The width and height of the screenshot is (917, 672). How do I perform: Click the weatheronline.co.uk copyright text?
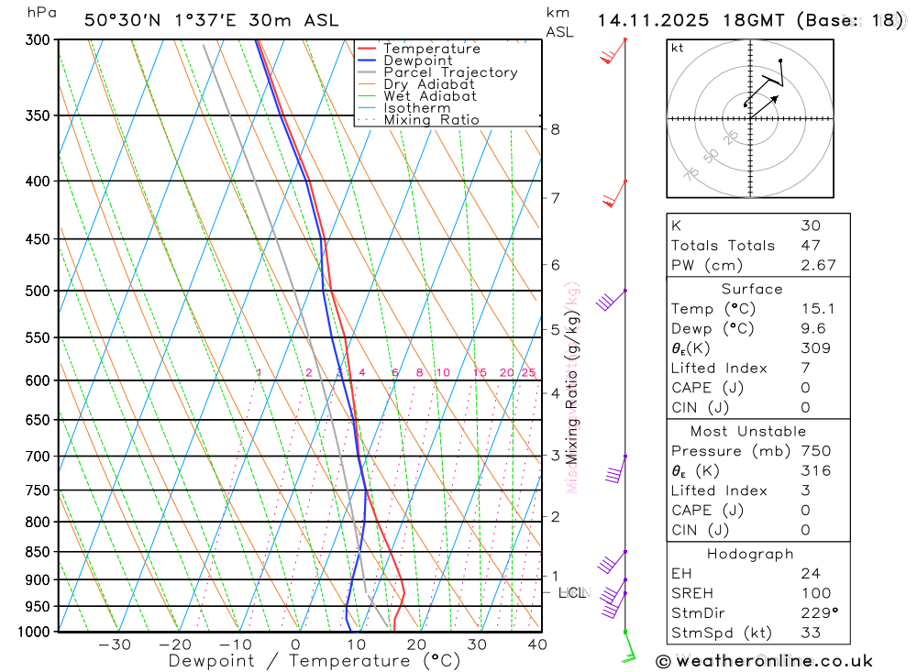[765, 662]
